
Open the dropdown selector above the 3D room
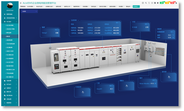click(x=29, y=11)
